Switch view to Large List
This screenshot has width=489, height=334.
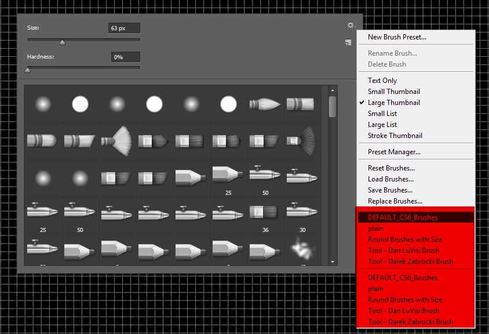pyautogui.click(x=382, y=125)
